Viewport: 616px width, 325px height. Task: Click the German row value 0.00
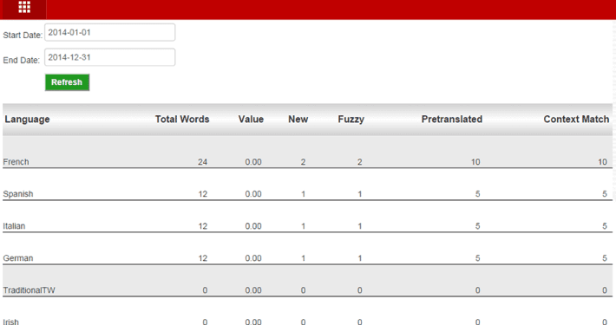click(x=253, y=258)
